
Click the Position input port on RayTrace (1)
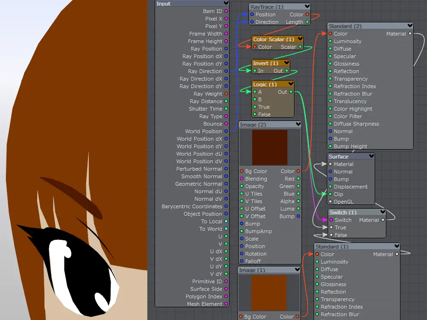(x=252, y=15)
